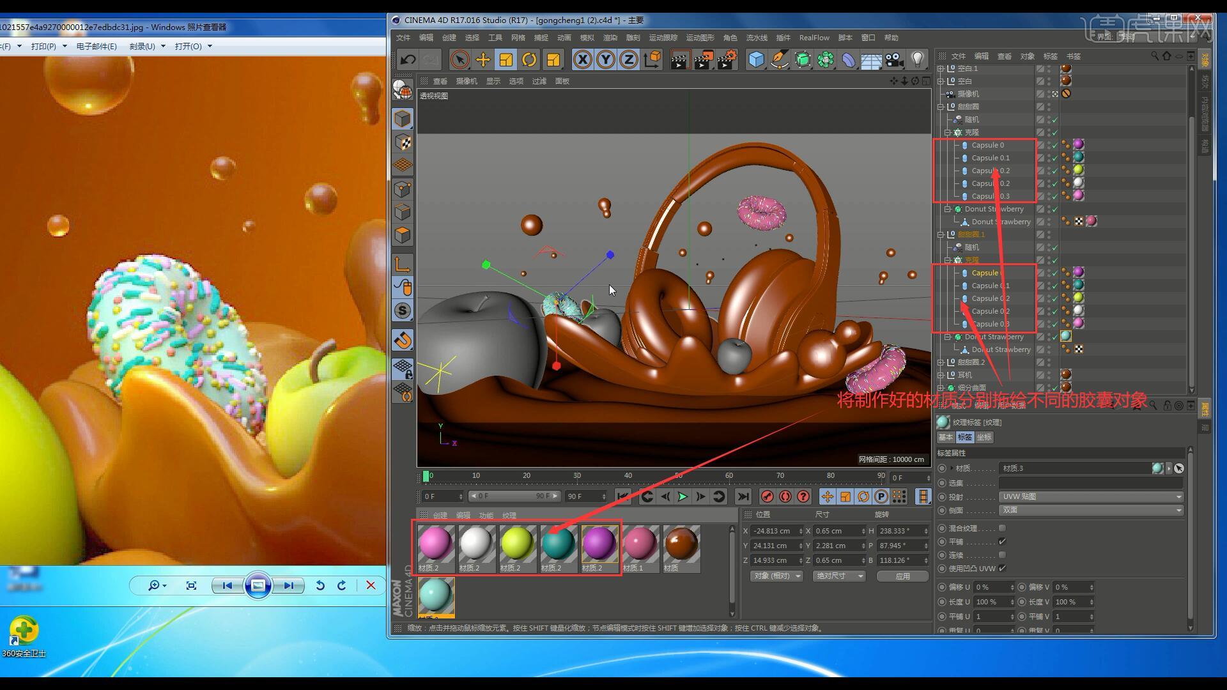
Task: Collapse the first 克隆 object tree
Action: pos(948,132)
